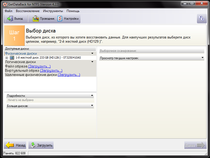The height and width of the screenshot is (158, 210).
Task: Close the GetDataBack window
Action: point(202,3)
